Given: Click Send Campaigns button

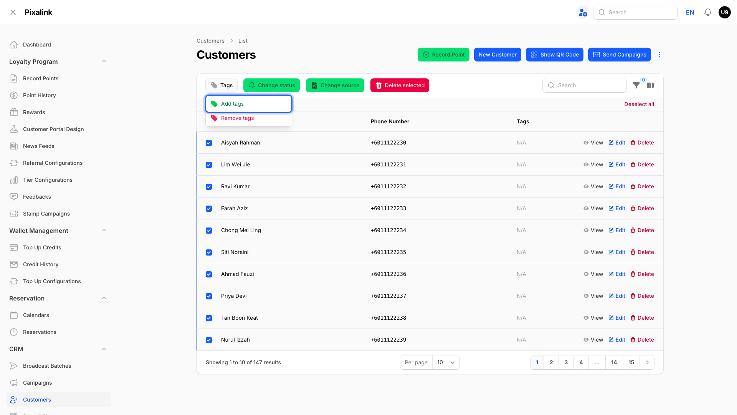Looking at the screenshot, I should tap(620, 55).
